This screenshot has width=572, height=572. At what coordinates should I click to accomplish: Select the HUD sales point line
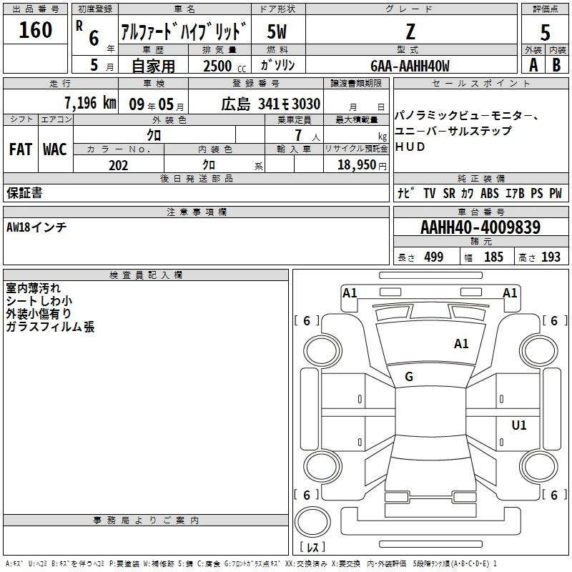(x=410, y=147)
